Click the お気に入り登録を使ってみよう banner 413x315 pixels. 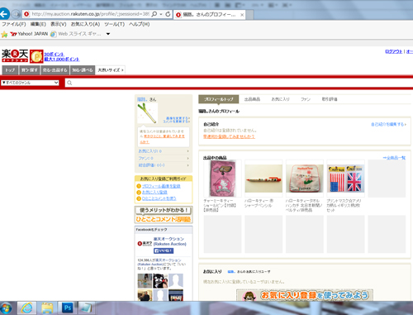[305, 295]
